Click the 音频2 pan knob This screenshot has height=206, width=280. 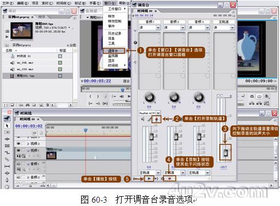tap(174, 97)
